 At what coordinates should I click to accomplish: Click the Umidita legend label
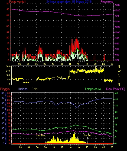coord(23,89)
